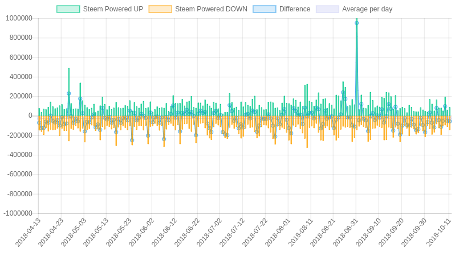
Task: Click the tall green bar near 2018-04-26
Action: click(69, 92)
